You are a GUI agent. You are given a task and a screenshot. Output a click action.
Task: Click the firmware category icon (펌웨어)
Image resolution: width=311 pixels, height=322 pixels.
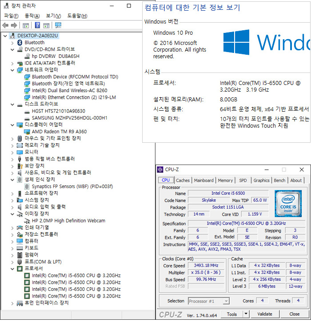tap(20, 255)
